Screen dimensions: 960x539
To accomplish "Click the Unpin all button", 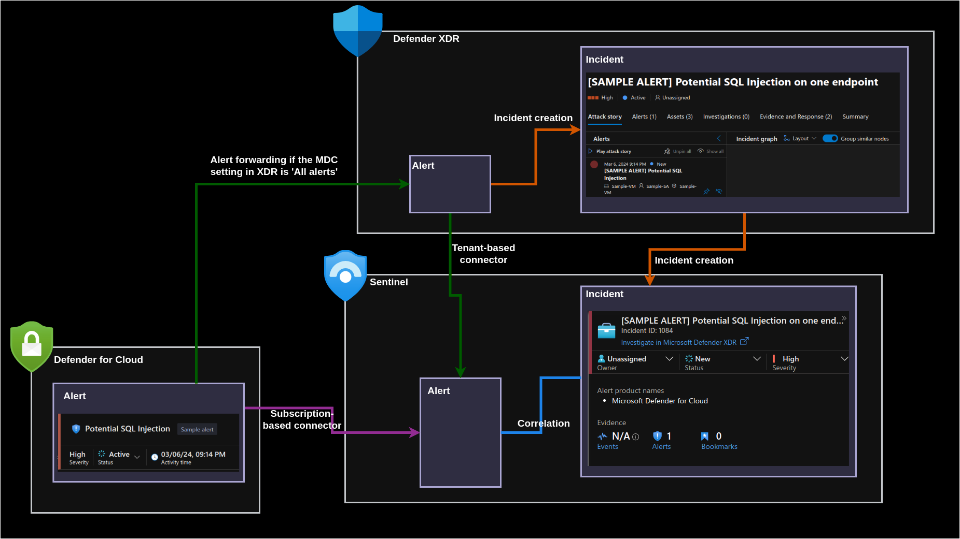I will point(677,151).
